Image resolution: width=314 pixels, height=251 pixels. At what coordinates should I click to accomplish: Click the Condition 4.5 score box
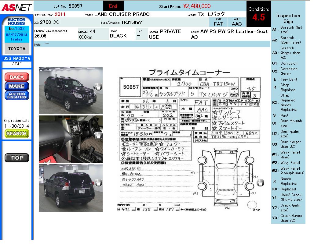pyautogui.click(x=258, y=14)
